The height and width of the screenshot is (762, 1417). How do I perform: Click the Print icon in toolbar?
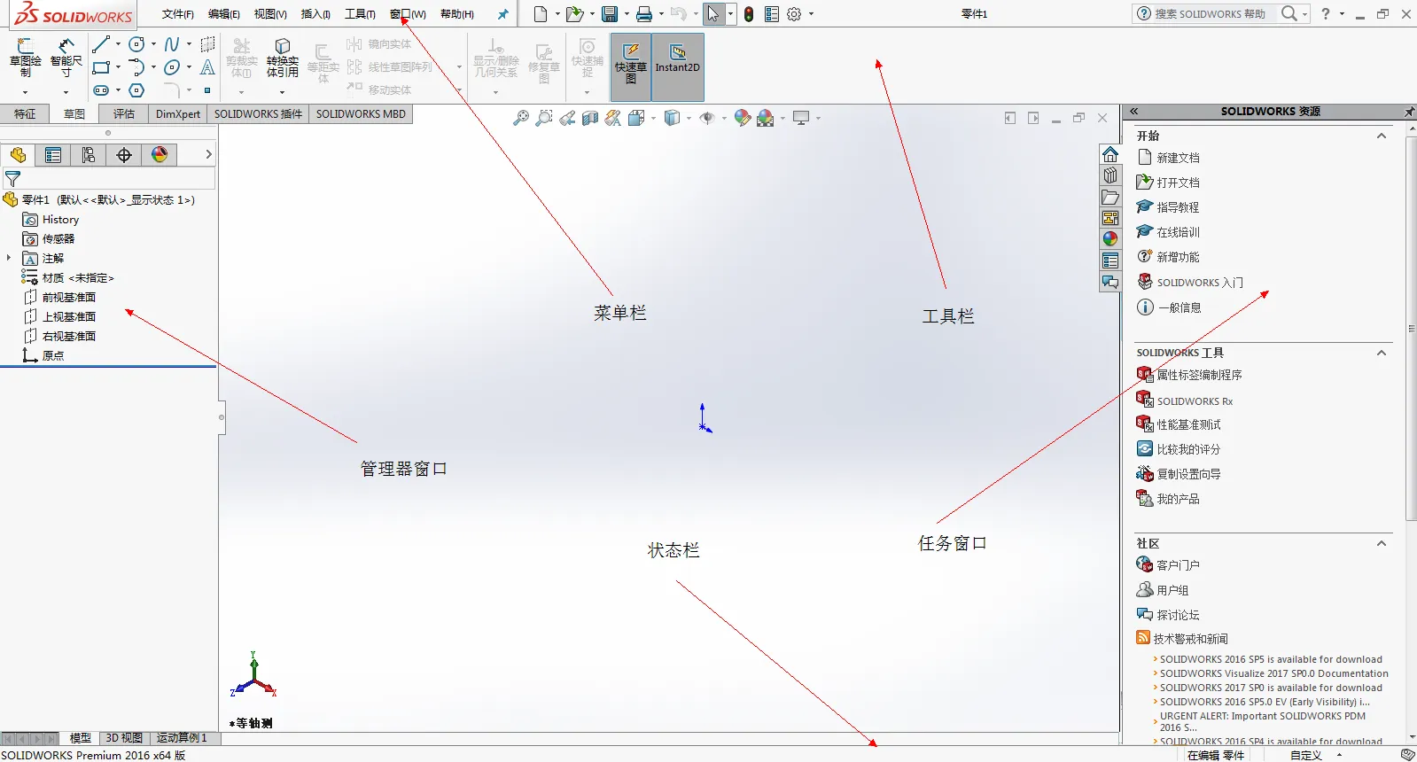[644, 14]
